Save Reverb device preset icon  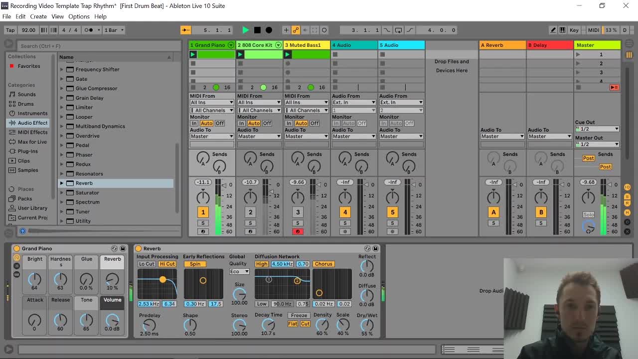[375, 248]
